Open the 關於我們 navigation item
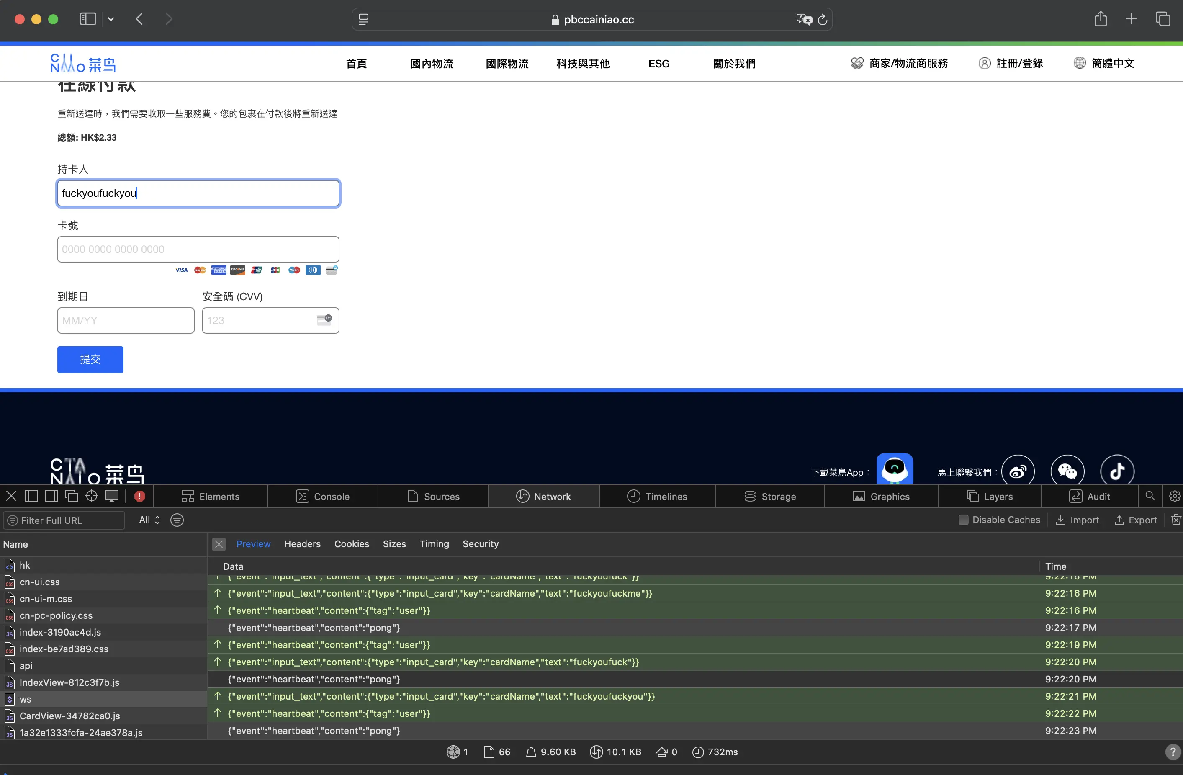The image size is (1183, 775). point(734,64)
